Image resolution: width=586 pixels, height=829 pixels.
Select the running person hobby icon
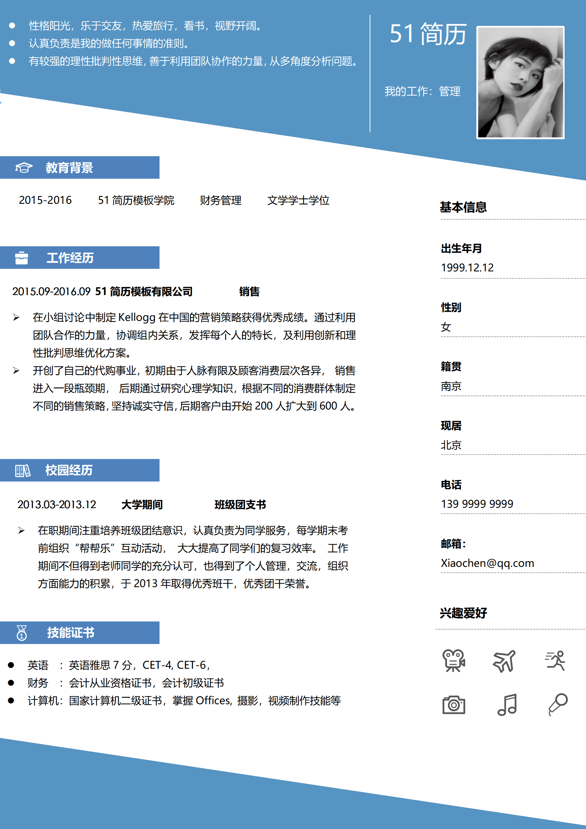pyautogui.click(x=555, y=661)
